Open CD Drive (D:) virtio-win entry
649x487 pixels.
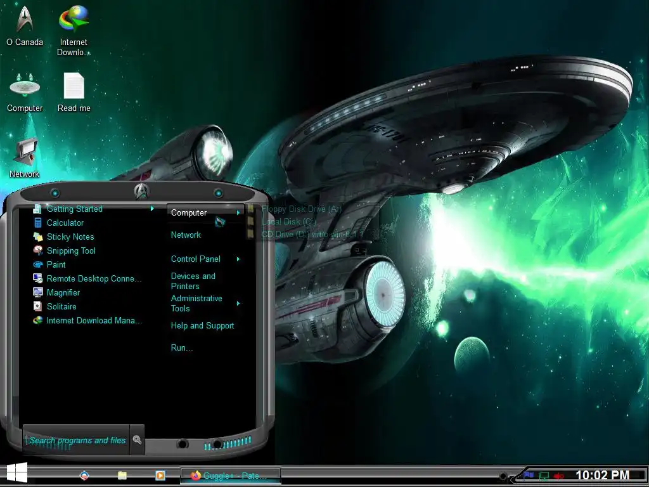tap(312, 234)
